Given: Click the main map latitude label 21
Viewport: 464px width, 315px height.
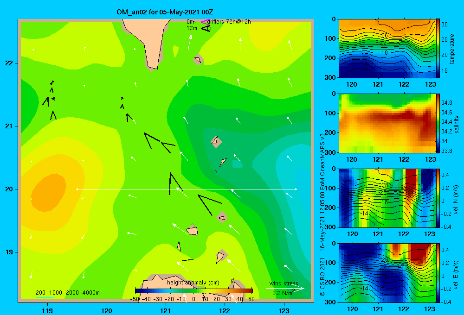Looking at the screenshot, I should (x=9, y=126).
